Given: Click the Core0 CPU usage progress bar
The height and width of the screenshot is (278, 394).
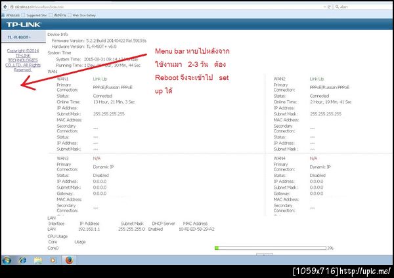Looking at the screenshot, I should pos(271,248).
